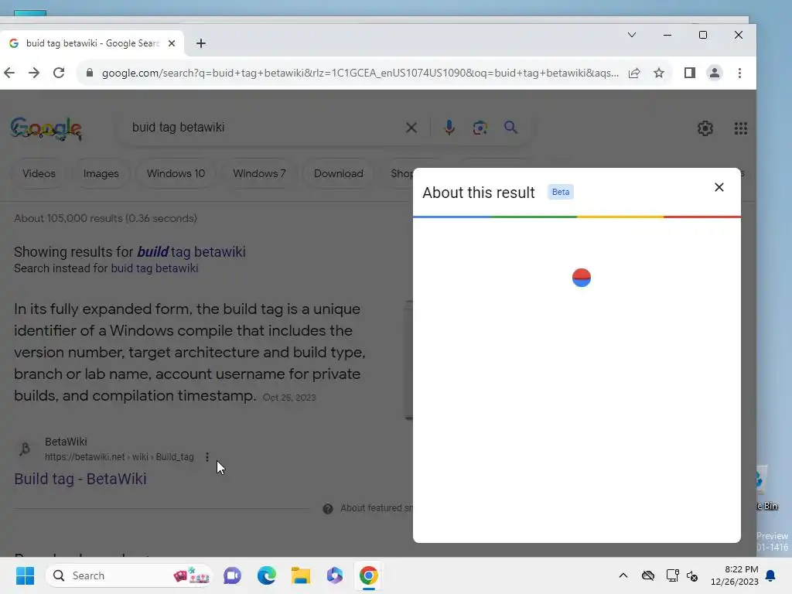Close the About this result panel
The height and width of the screenshot is (594, 792).
(719, 187)
